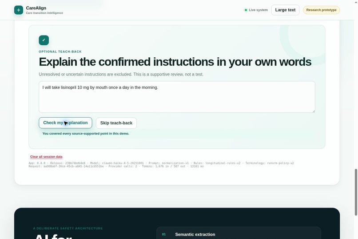Click the Request ID and tokens footer line

pyautogui.click(x=116, y=166)
